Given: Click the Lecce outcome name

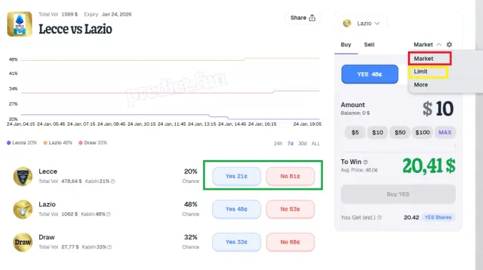Looking at the screenshot, I should (x=48, y=171).
